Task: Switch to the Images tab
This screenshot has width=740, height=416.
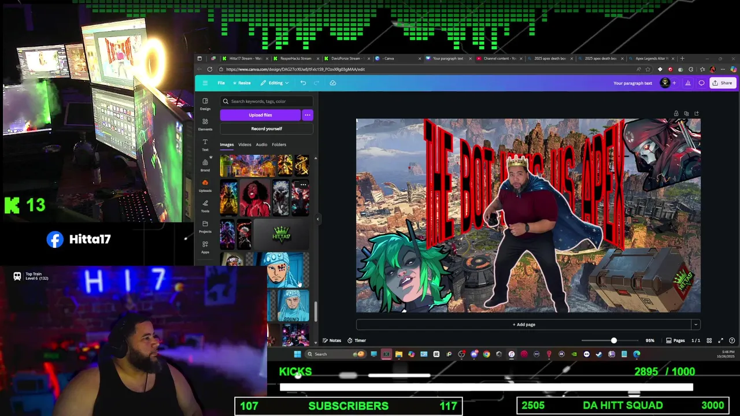Action: (x=227, y=144)
